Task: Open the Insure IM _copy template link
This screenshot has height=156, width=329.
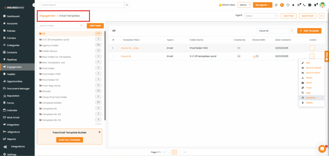Action: (130, 48)
